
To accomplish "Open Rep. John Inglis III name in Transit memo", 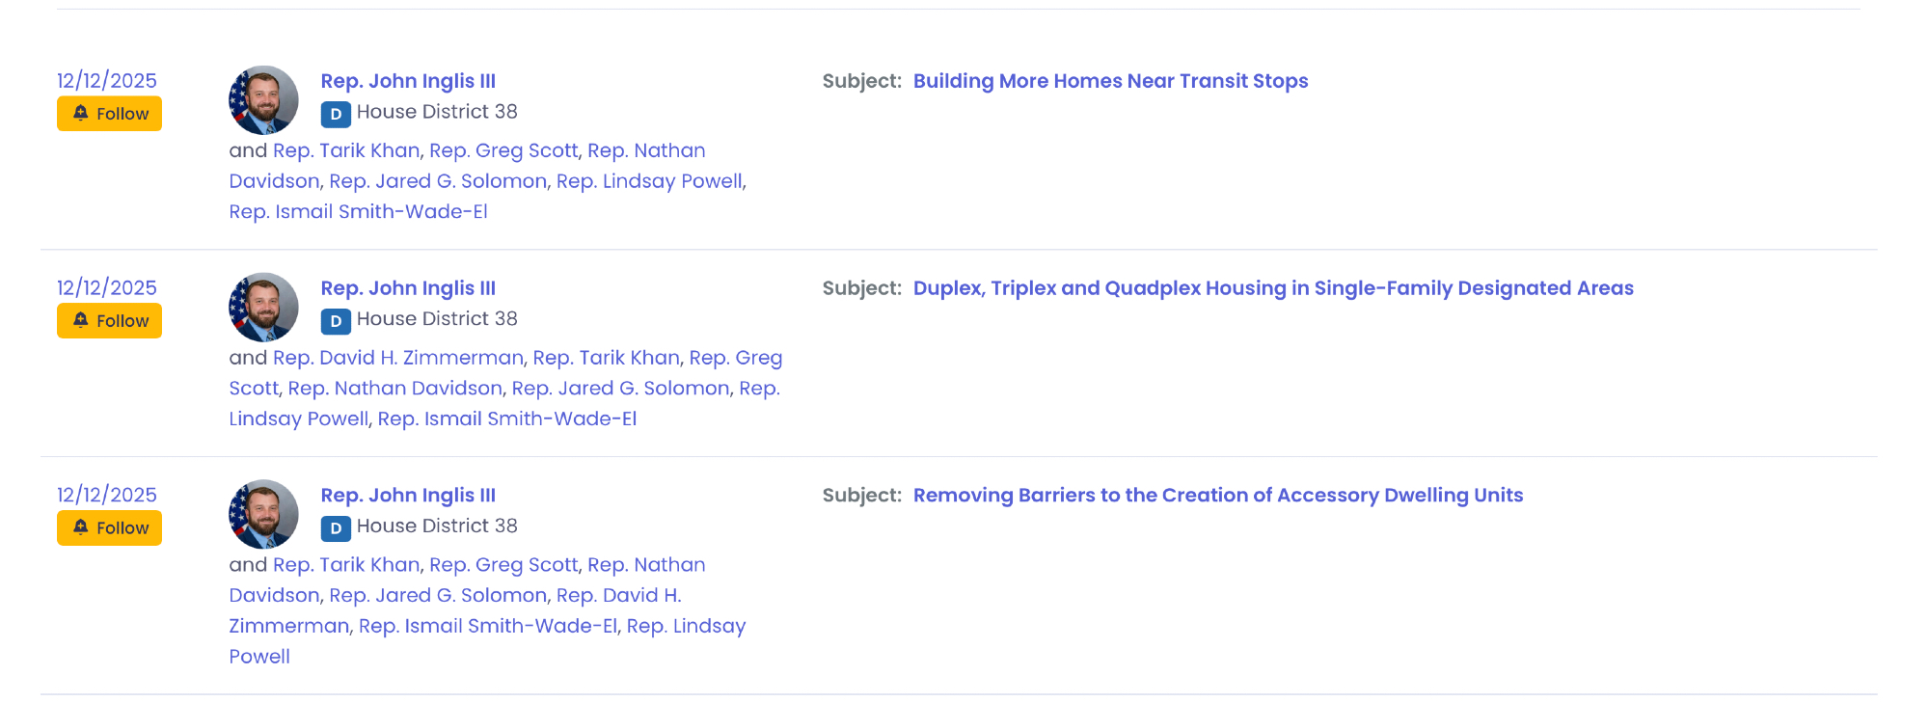I will click(408, 81).
